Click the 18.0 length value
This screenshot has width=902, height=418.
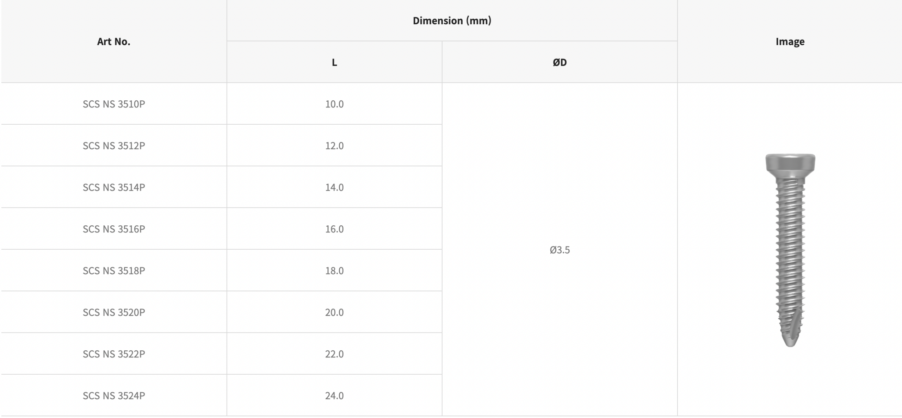point(334,270)
